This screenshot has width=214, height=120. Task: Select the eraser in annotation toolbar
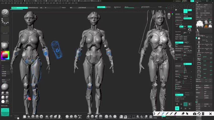183,114
